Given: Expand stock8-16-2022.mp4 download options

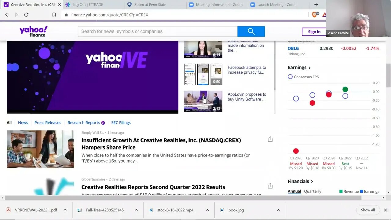Looking at the screenshot, I should click(207, 210).
